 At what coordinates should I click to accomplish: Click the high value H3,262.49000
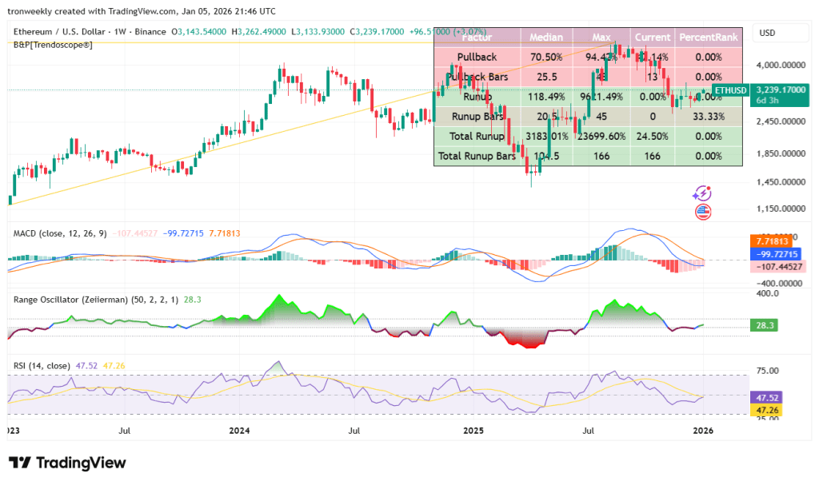(x=258, y=32)
